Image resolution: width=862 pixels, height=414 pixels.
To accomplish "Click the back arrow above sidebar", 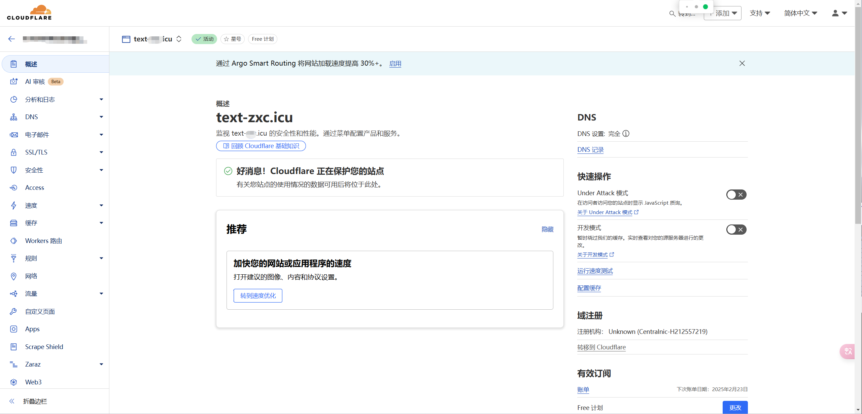I will (11, 39).
